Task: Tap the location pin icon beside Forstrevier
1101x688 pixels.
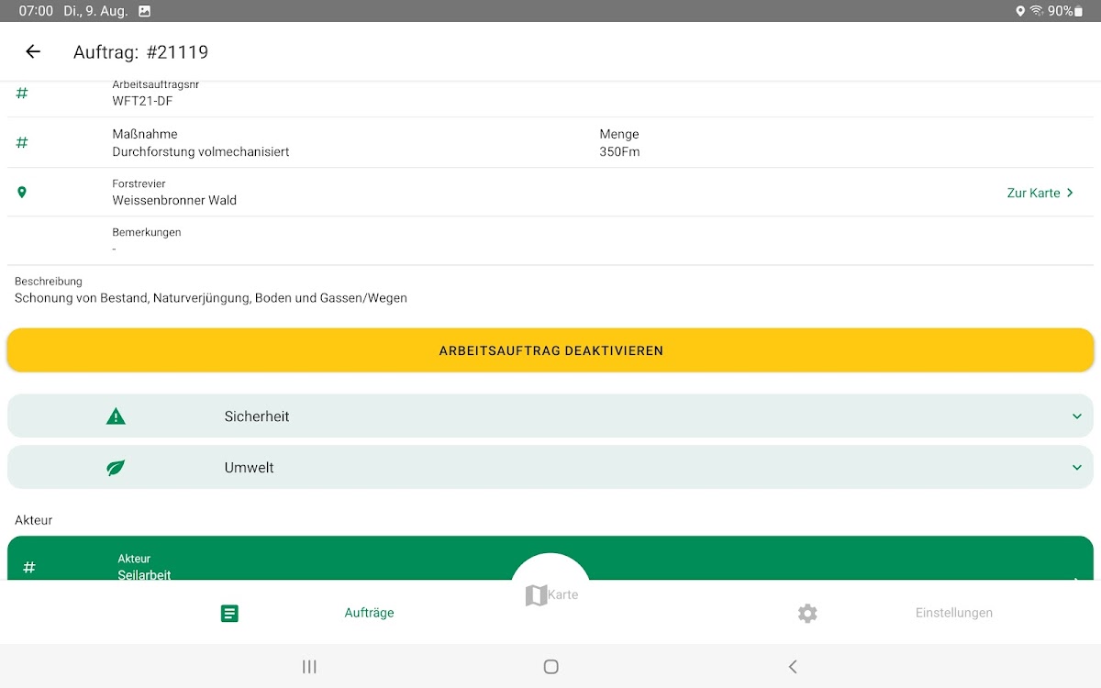Action: coord(22,193)
